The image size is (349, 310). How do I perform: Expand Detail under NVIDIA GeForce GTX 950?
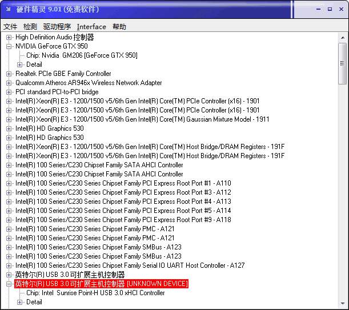19,65
